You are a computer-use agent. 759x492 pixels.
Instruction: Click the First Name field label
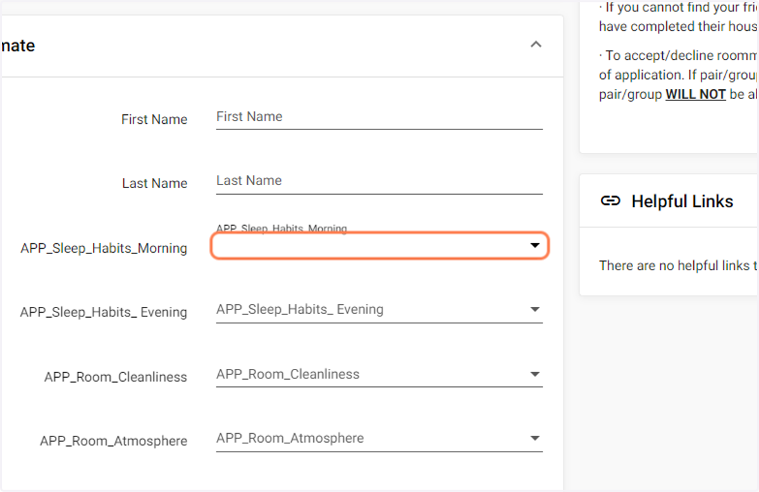pos(154,119)
